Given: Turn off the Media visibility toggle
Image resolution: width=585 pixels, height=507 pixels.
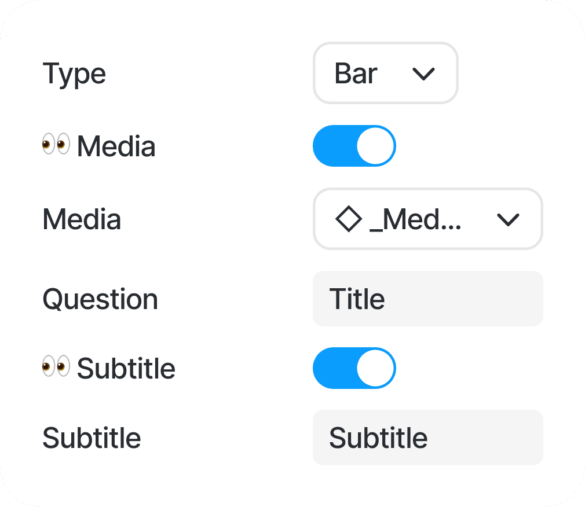Looking at the screenshot, I should click(x=354, y=146).
